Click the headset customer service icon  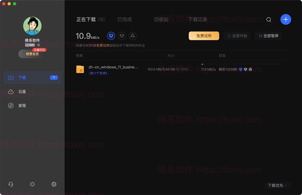[x=11, y=184]
